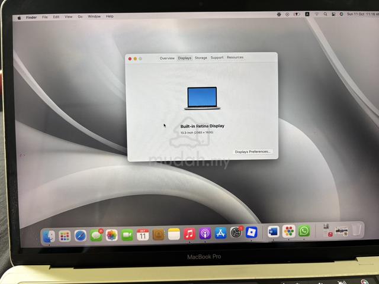379x284 pixels.
Task: Open App Store from the Dock
Action: point(220,233)
